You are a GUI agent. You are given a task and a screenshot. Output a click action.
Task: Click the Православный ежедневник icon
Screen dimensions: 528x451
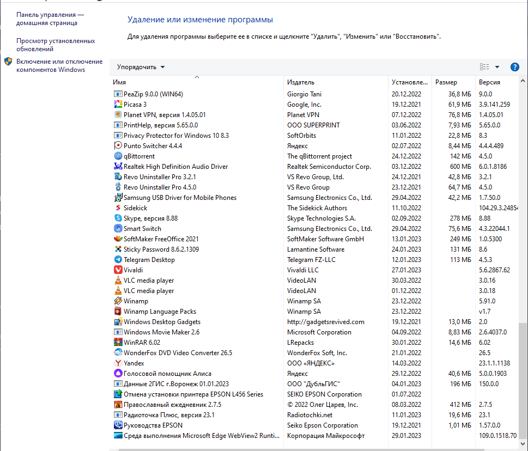pyautogui.click(x=118, y=405)
